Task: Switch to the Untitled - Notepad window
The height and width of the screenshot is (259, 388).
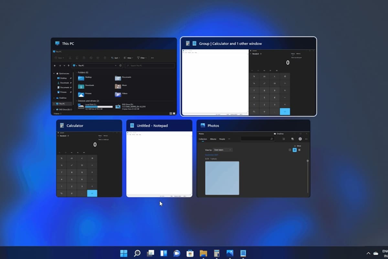Action: point(159,158)
